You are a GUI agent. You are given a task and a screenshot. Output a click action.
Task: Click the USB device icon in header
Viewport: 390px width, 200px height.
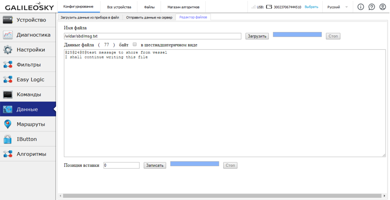click(269, 7)
